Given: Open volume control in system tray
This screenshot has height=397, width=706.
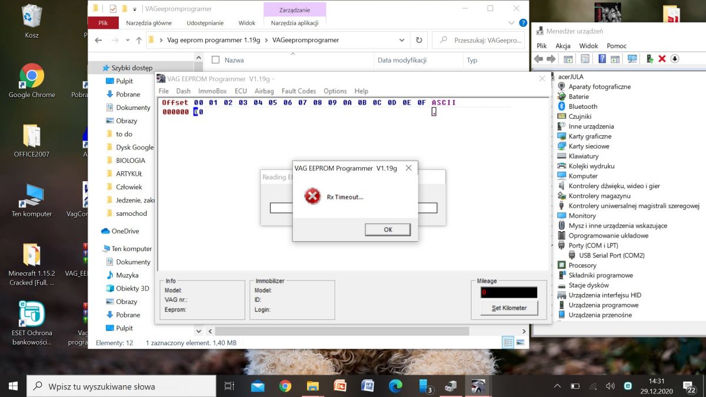Looking at the screenshot, I should click(x=610, y=386).
